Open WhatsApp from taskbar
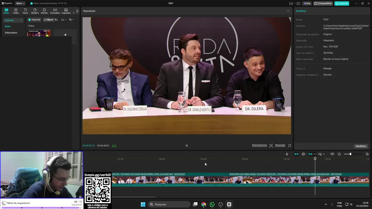Screen dimensions: 372x209 212,204
